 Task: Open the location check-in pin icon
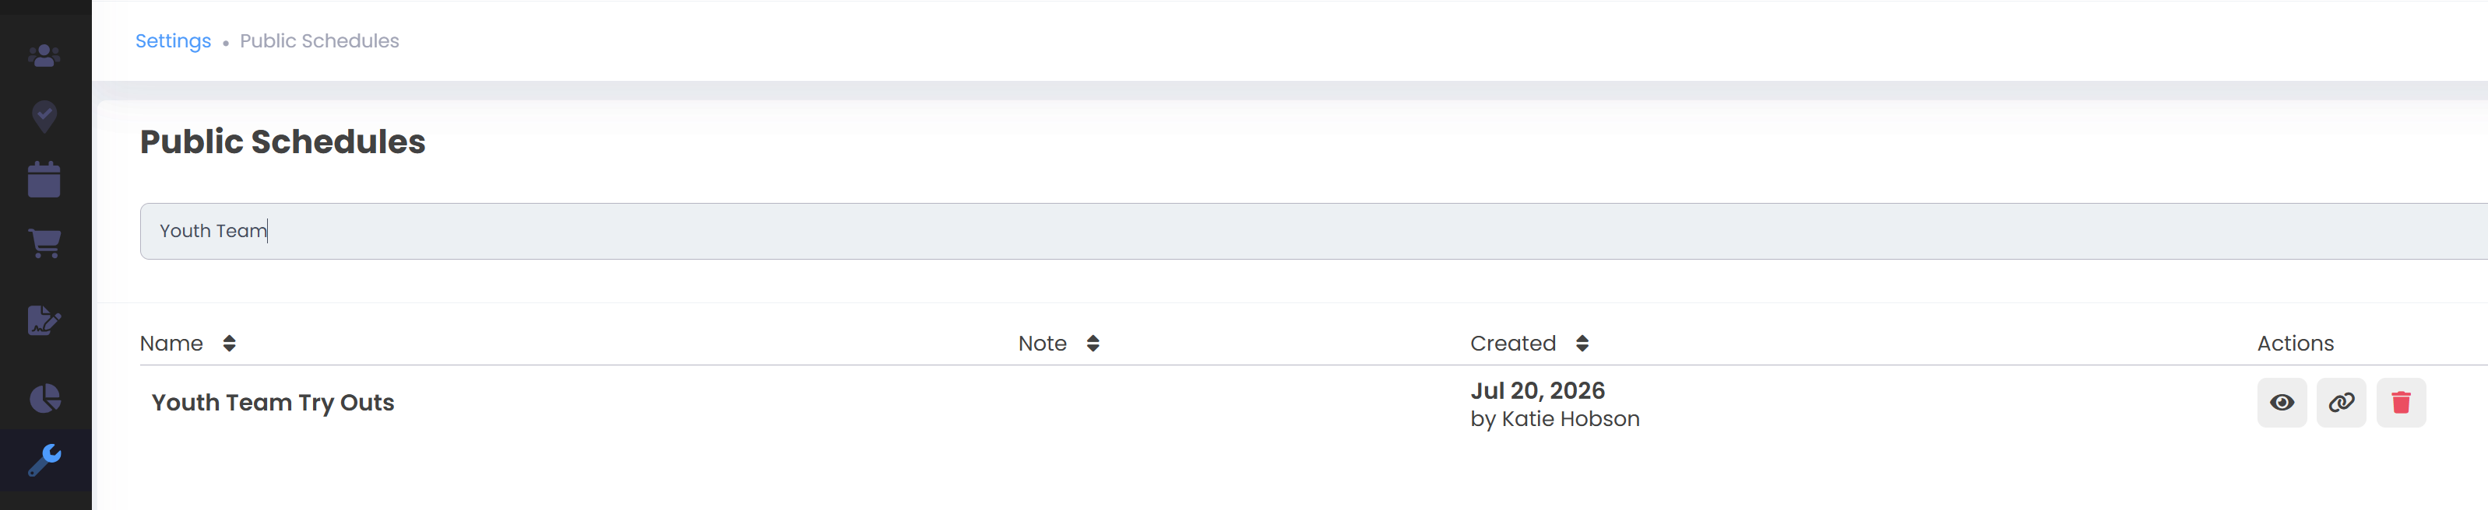click(x=44, y=117)
